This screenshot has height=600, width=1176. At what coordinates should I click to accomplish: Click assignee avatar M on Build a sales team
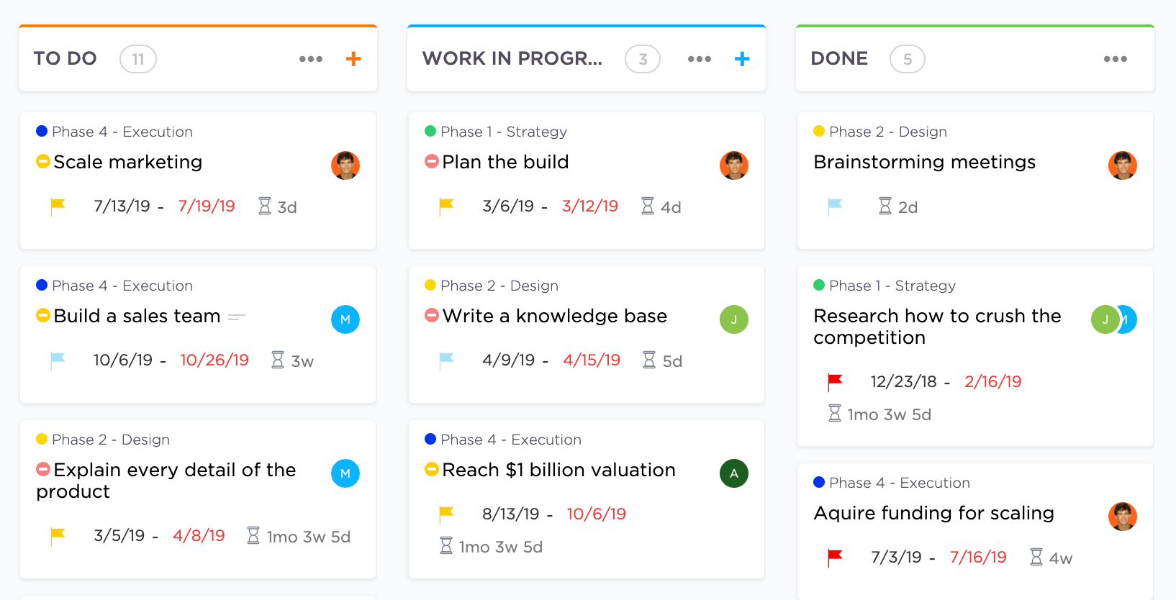(x=345, y=319)
